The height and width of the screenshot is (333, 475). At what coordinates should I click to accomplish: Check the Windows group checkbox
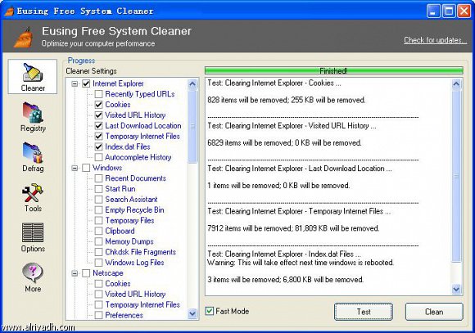click(86, 168)
